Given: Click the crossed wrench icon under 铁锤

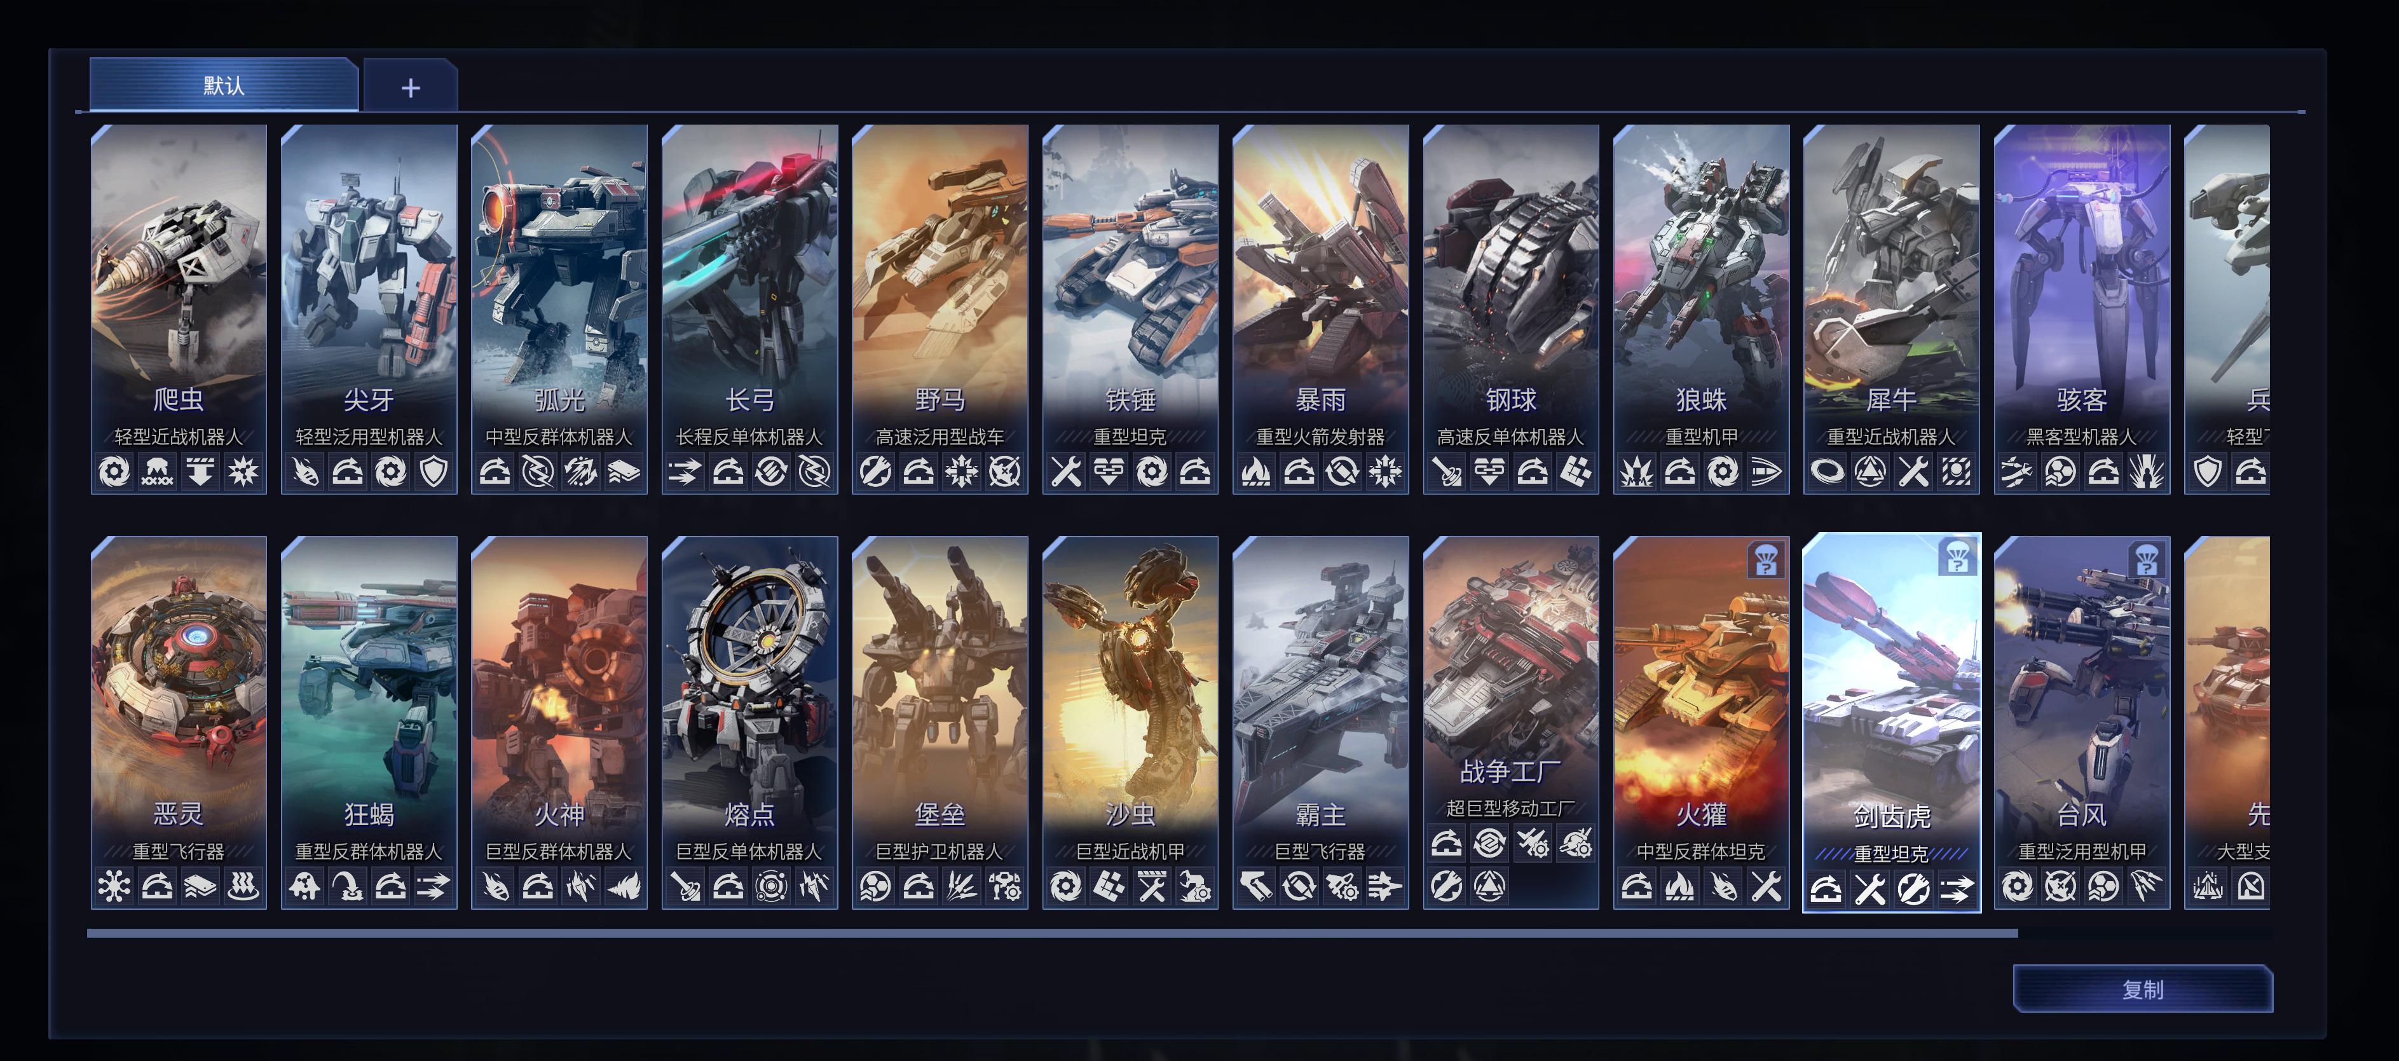Looking at the screenshot, I should click(1066, 471).
